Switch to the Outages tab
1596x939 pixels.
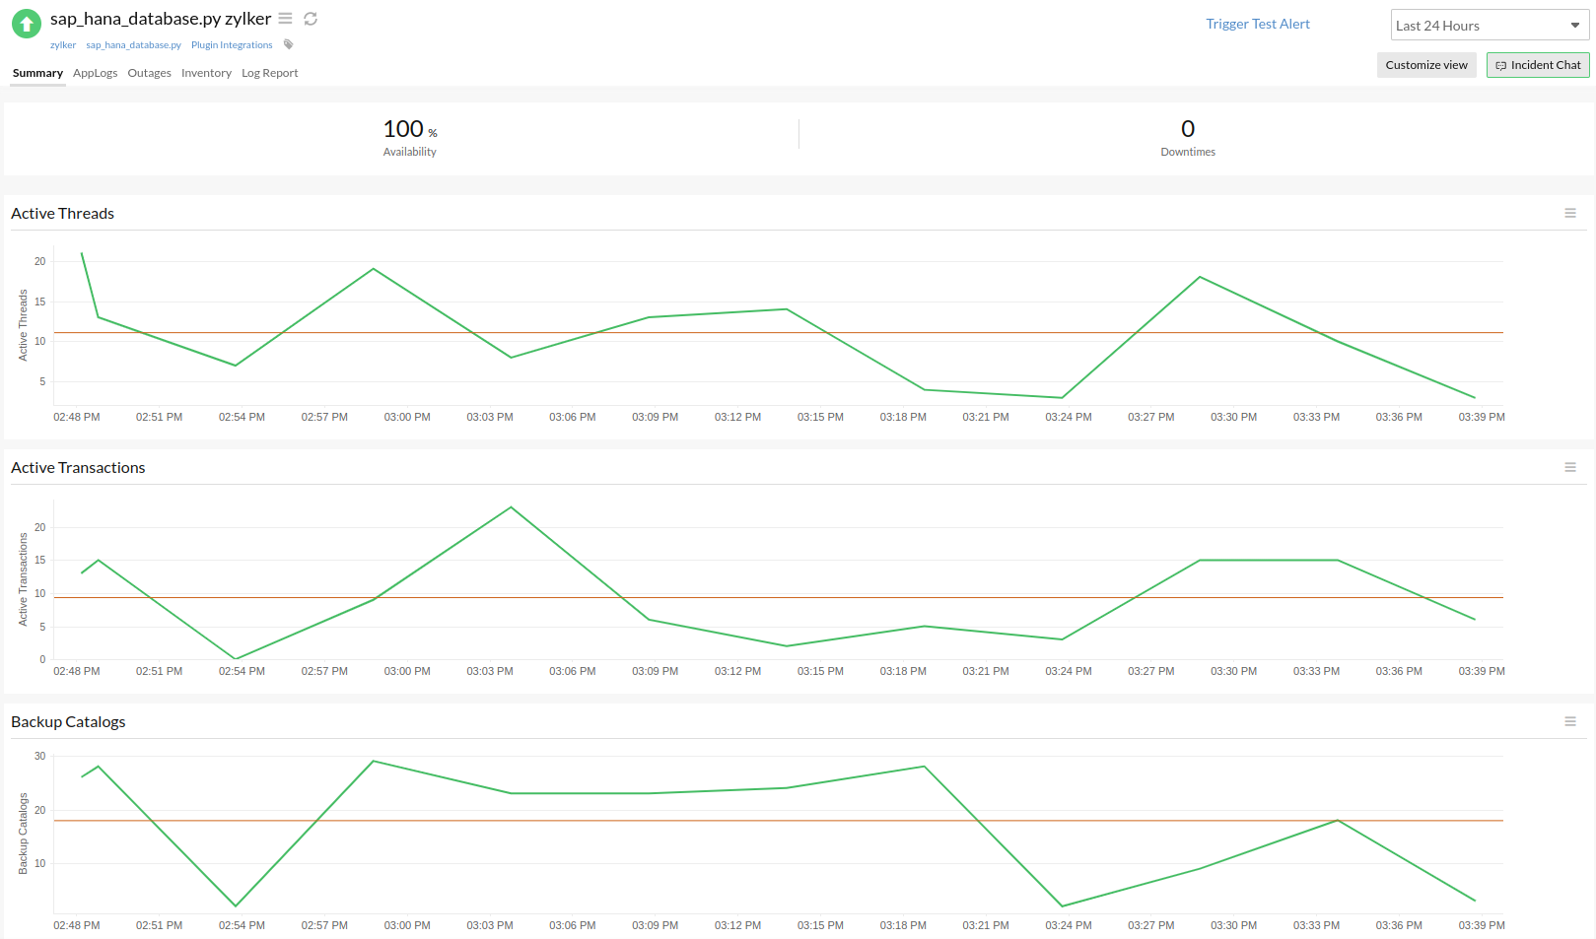coord(150,73)
